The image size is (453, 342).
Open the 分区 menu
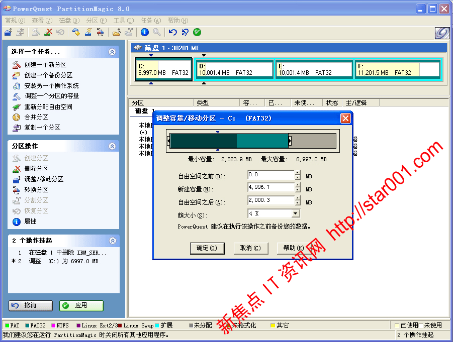tap(97, 21)
